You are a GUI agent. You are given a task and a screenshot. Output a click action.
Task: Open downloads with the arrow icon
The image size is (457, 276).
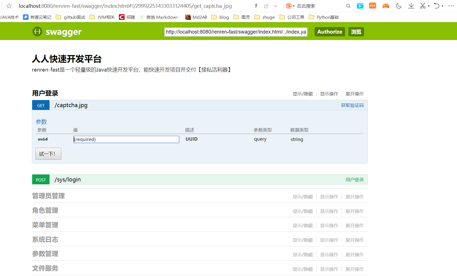click(x=411, y=6)
